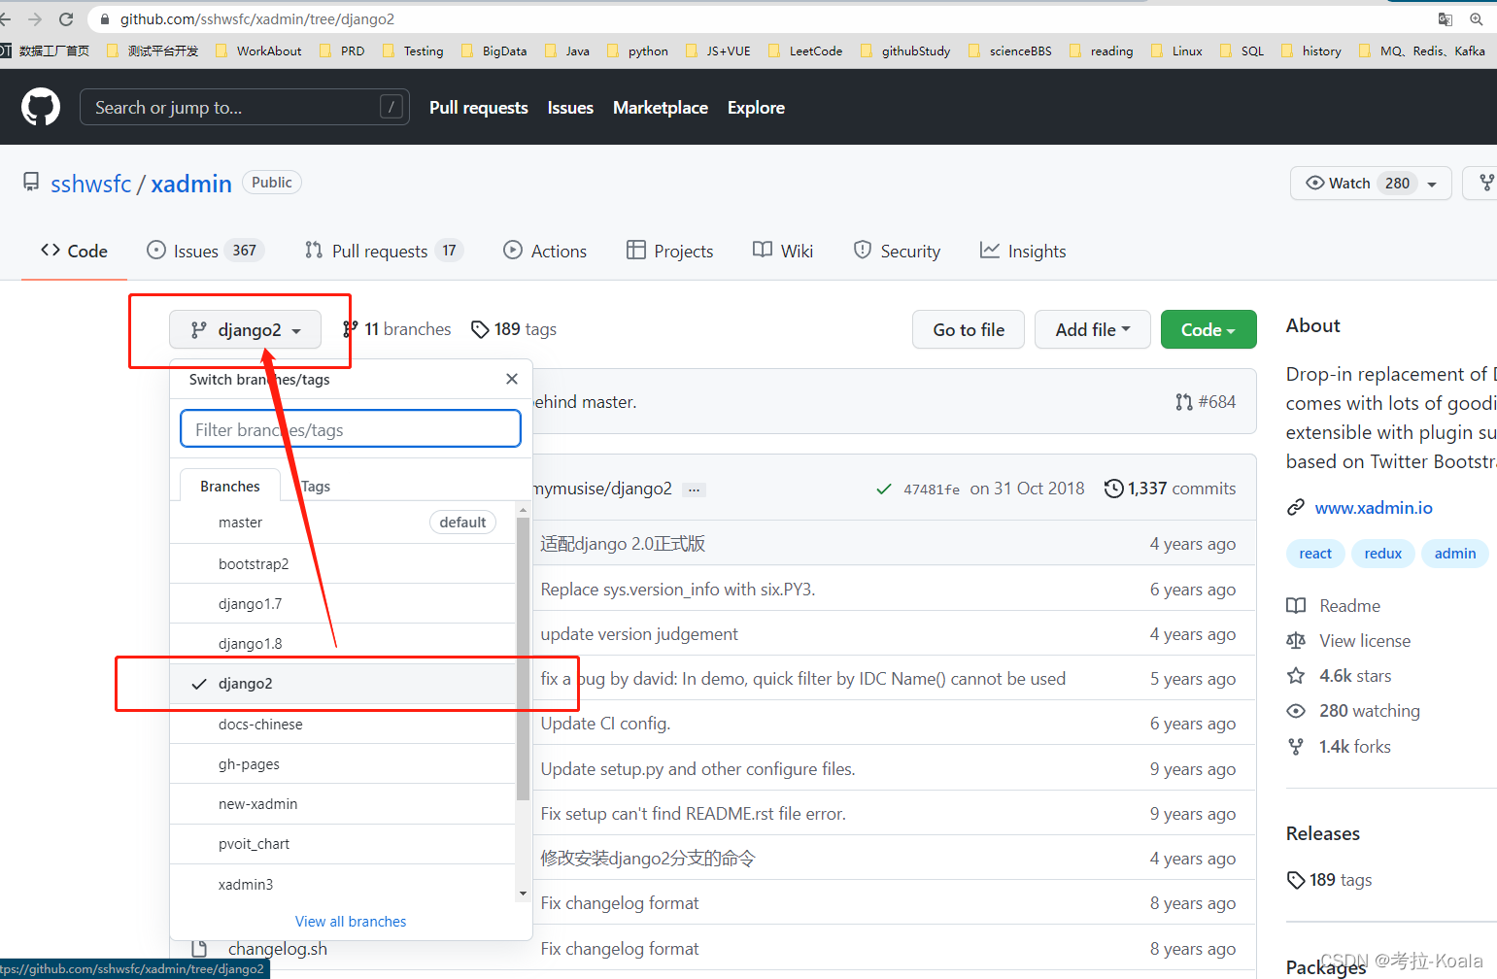Click Pull requests in the top navigation
This screenshot has width=1497, height=979.
tap(479, 108)
